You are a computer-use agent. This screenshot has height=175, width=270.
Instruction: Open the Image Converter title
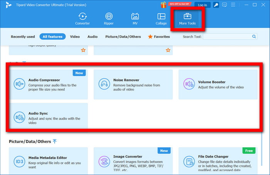click(x=128, y=156)
